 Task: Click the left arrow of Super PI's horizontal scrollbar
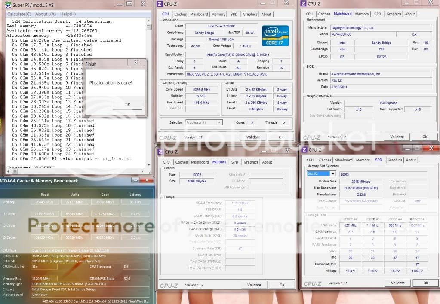pyautogui.click(x=9, y=171)
